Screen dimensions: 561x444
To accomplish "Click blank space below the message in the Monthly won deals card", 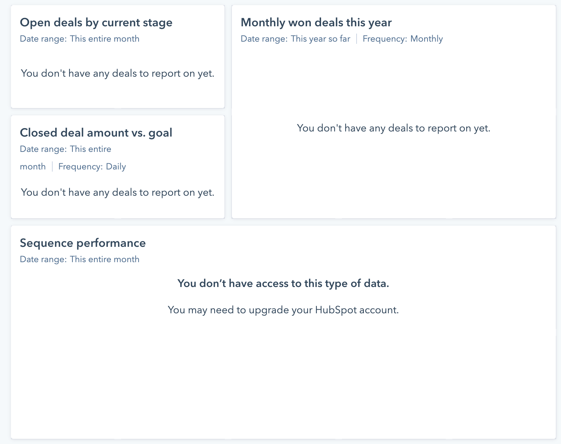I will tap(394, 175).
